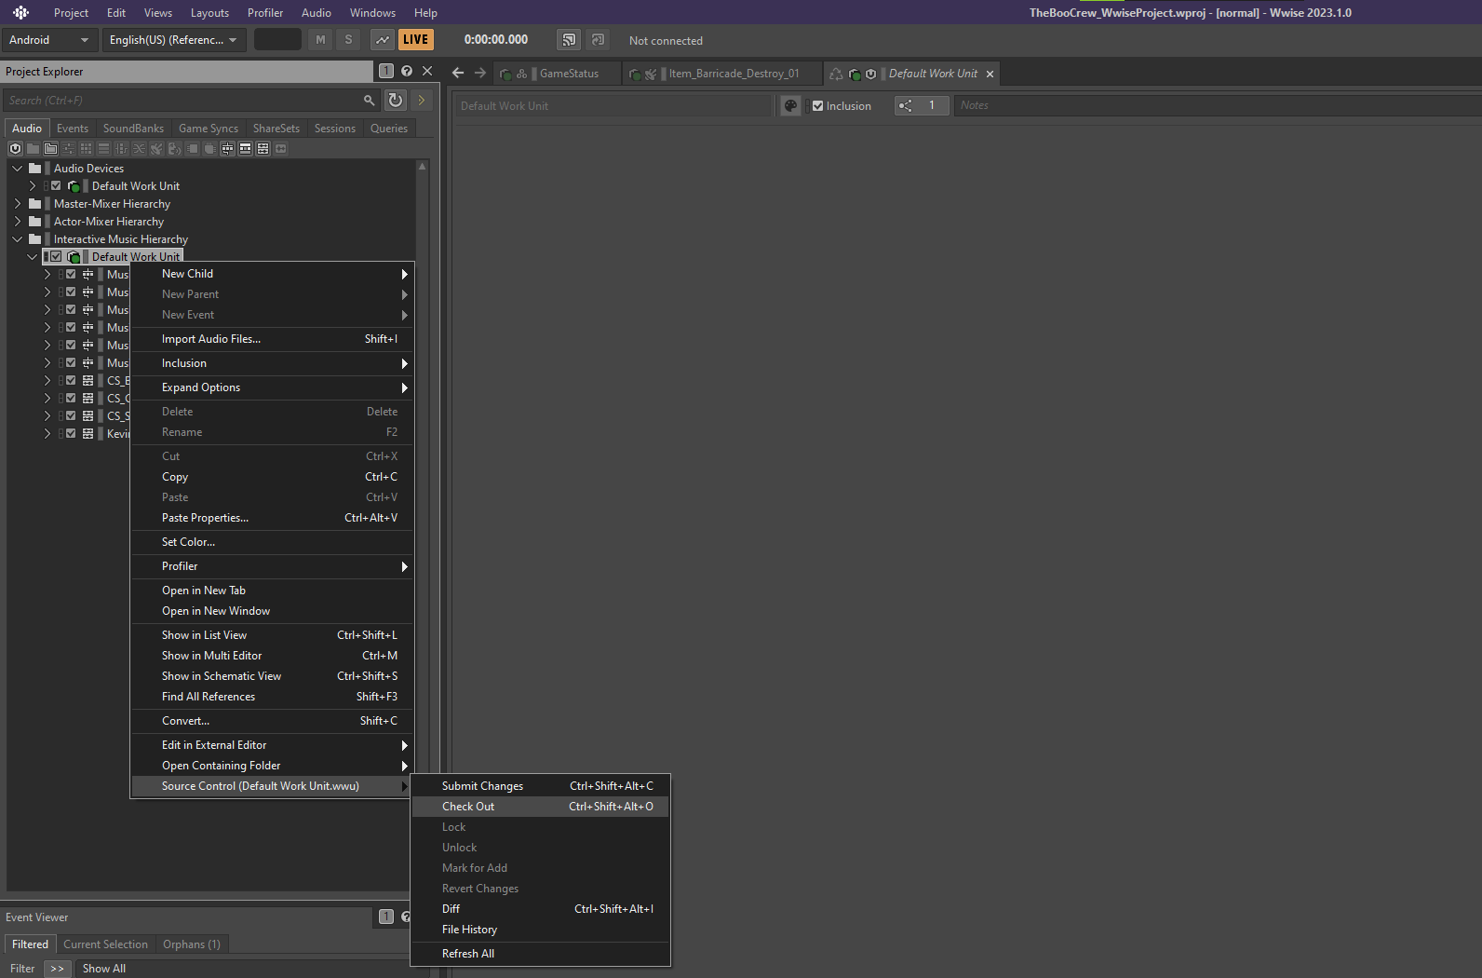Toggle inclusion checkbox of Interactive Music Default Work Unit
Screen dimensions: 1482x978
[x=56, y=257]
